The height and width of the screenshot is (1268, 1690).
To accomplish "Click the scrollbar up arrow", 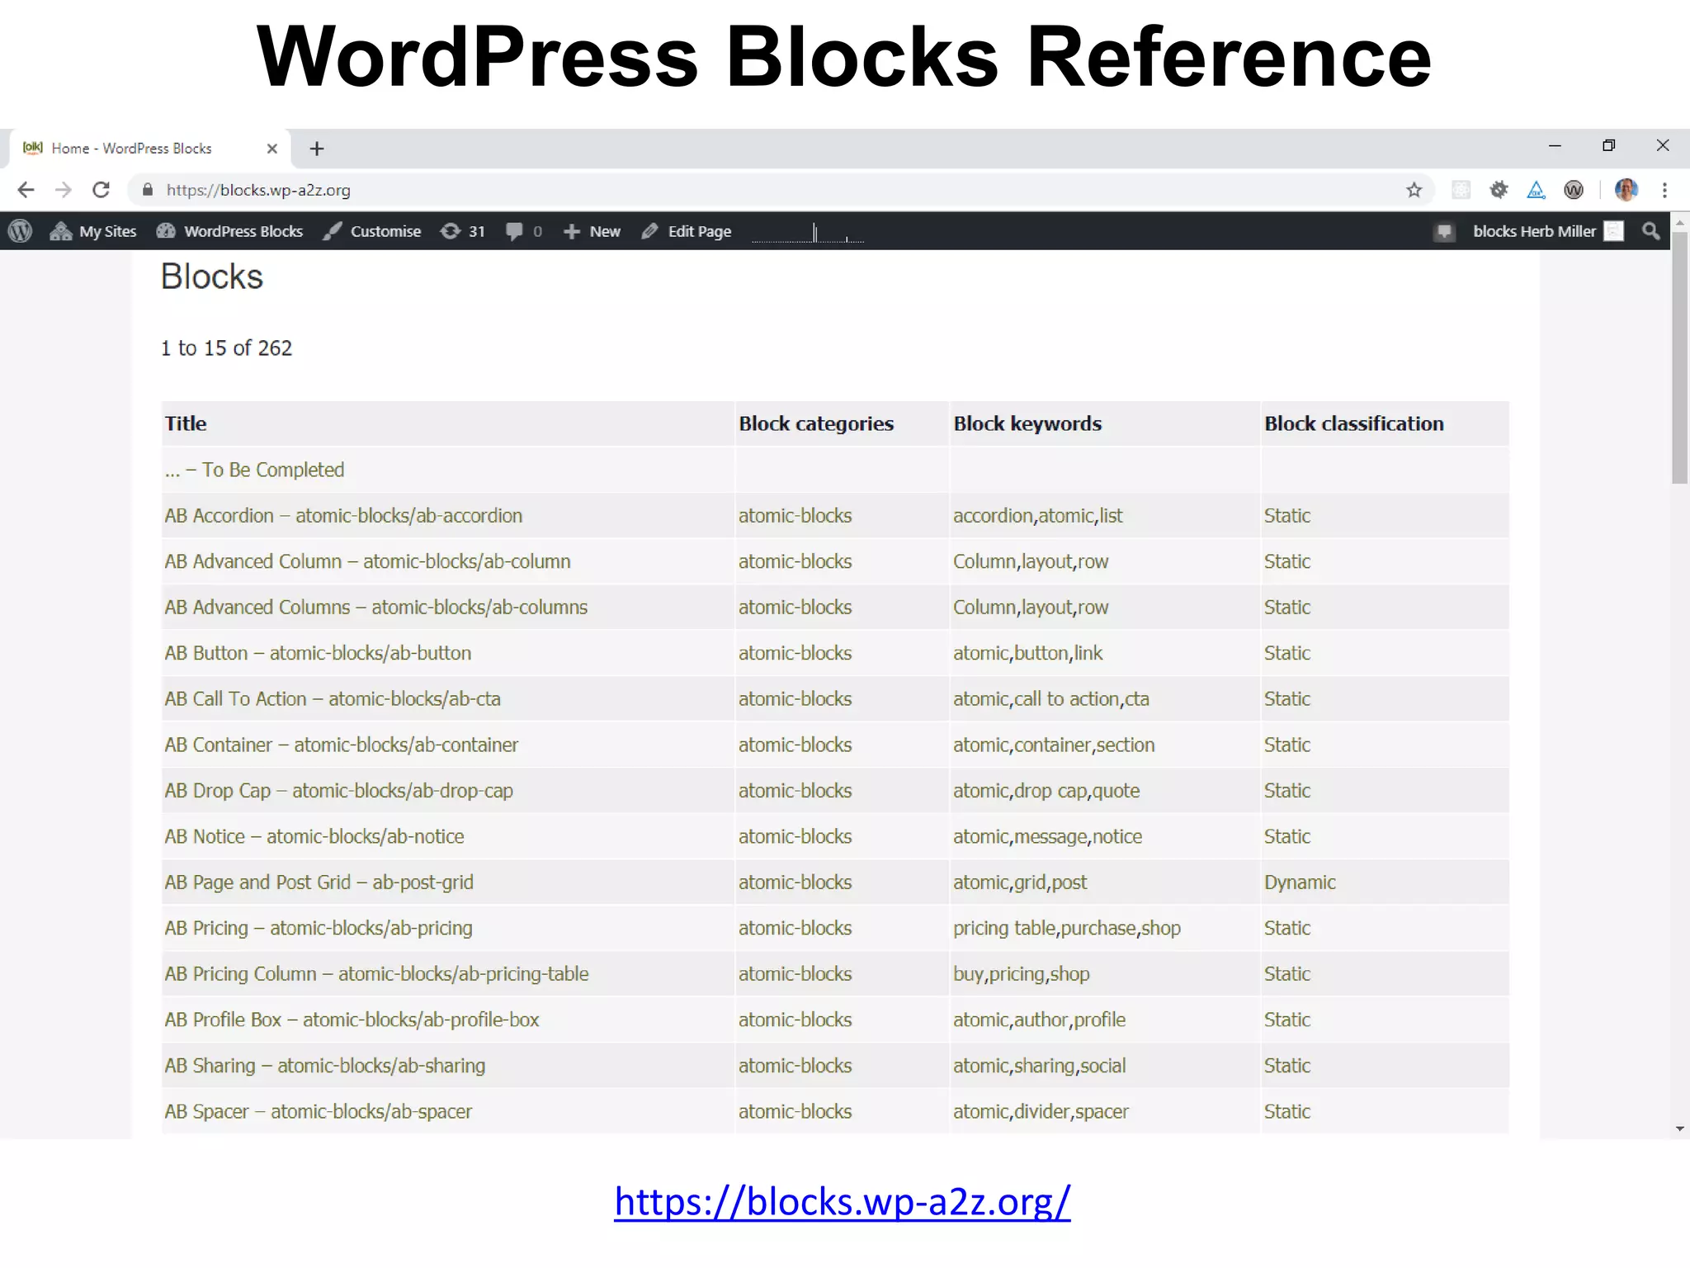I will (x=1680, y=222).
